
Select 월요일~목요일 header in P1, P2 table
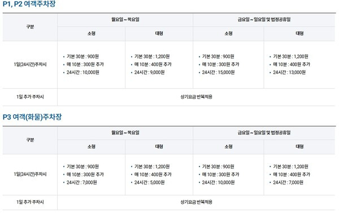click(x=125, y=19)
